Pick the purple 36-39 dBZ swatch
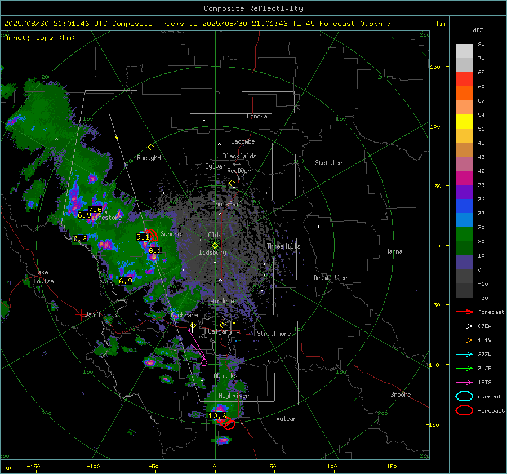This screenshot has height=474, width=507. [x=464, y=192]
